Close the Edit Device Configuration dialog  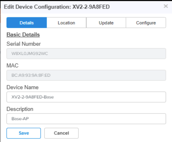166,6
